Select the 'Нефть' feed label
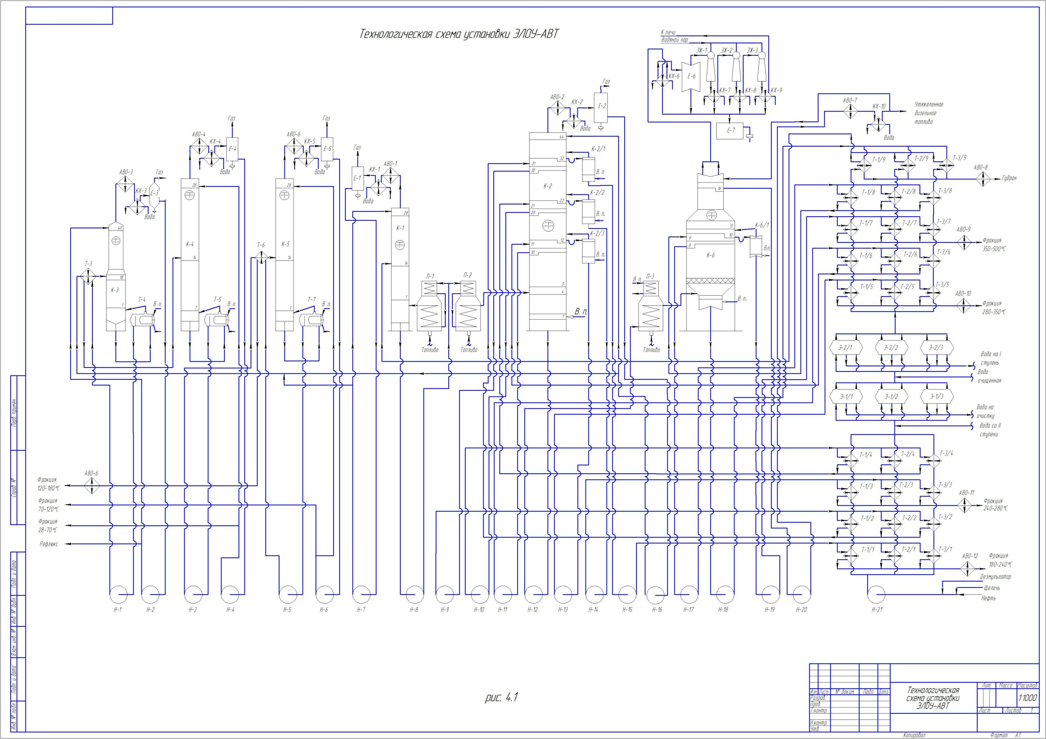Viewport: 1046px width, 739px height. coord(989,598)
